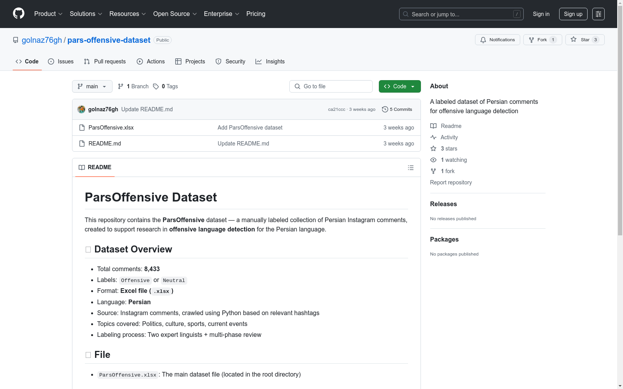The height and width of the screenshot is (389, 623).
Task: Click the Notifications bell button
Action: (498, 40)
